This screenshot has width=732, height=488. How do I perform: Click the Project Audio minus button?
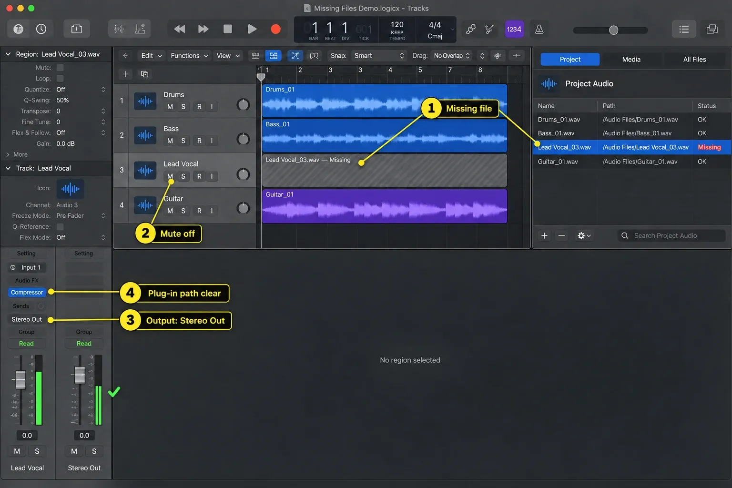[562, 235]
